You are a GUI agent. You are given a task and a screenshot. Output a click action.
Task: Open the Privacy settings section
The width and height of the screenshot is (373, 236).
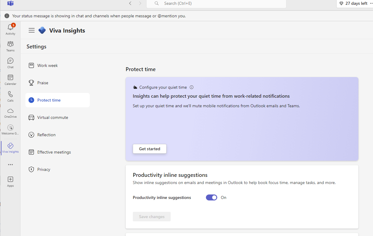click(x=44, y=169)
